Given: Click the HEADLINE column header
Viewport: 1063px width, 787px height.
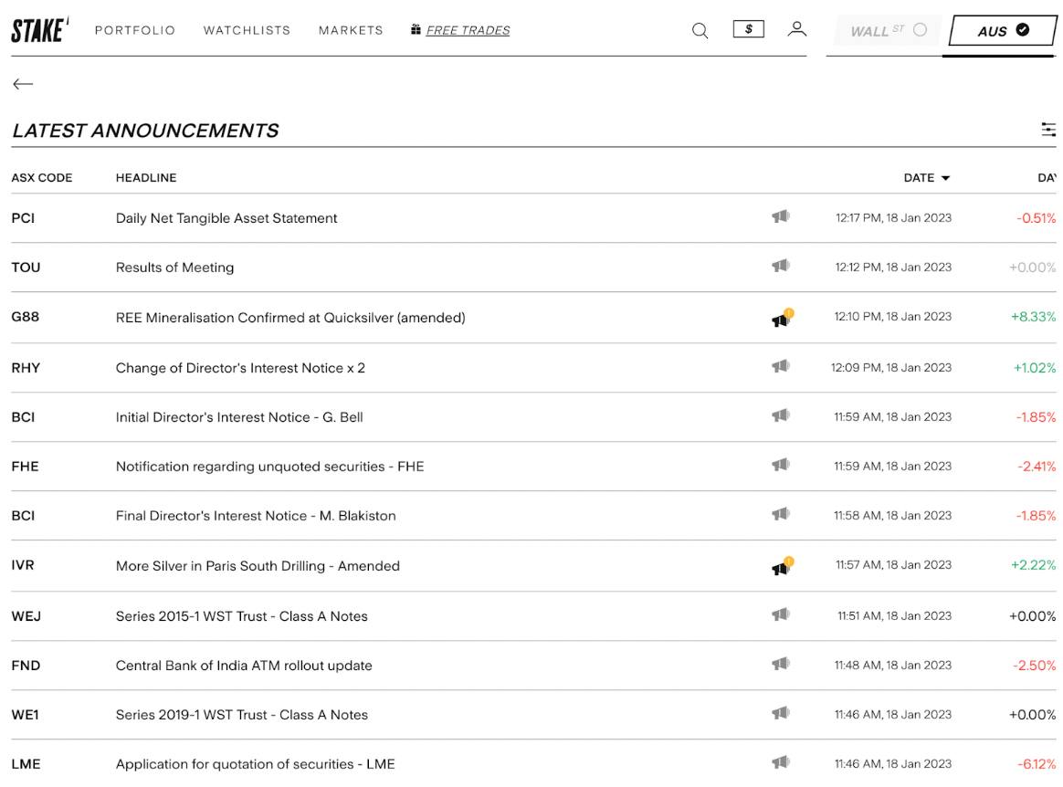Looking at the screenshot, I should [x=146, y=178].
